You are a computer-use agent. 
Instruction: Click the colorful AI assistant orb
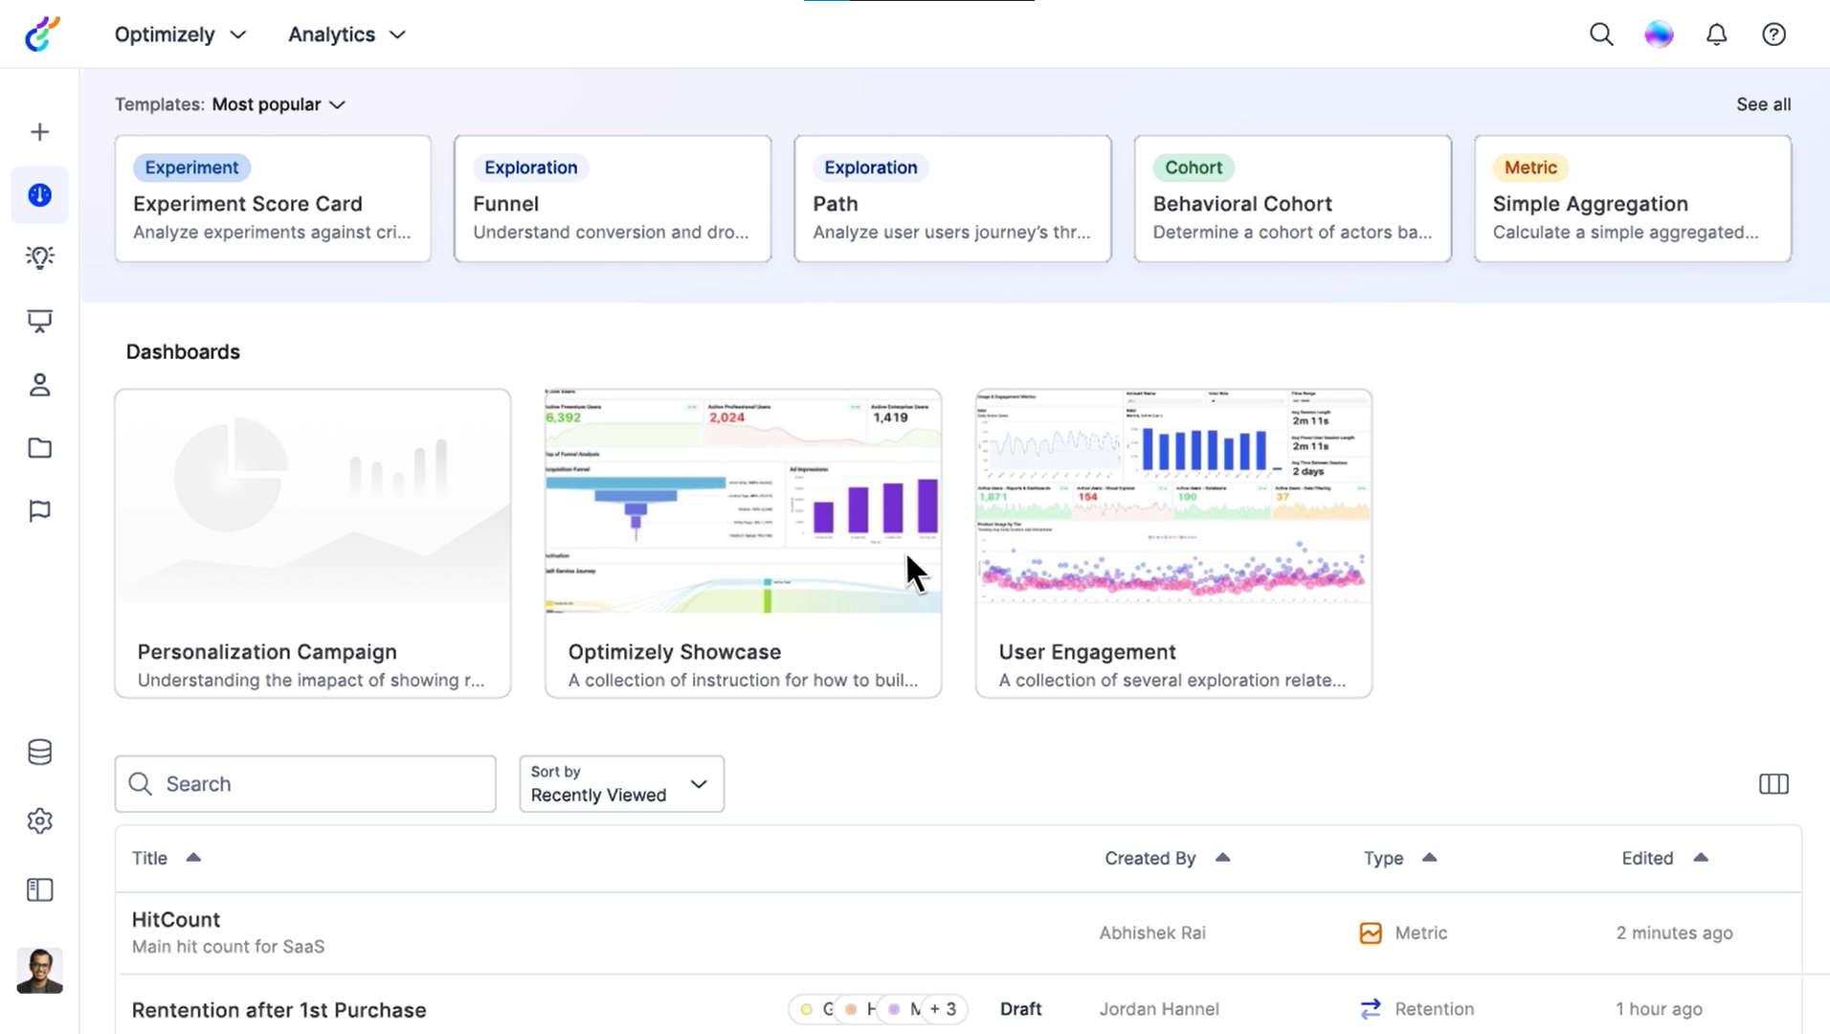coord(1659,34)
